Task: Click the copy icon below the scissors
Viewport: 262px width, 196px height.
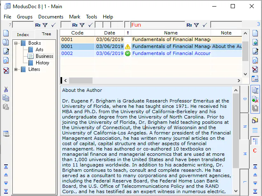Action: [6, 98]
